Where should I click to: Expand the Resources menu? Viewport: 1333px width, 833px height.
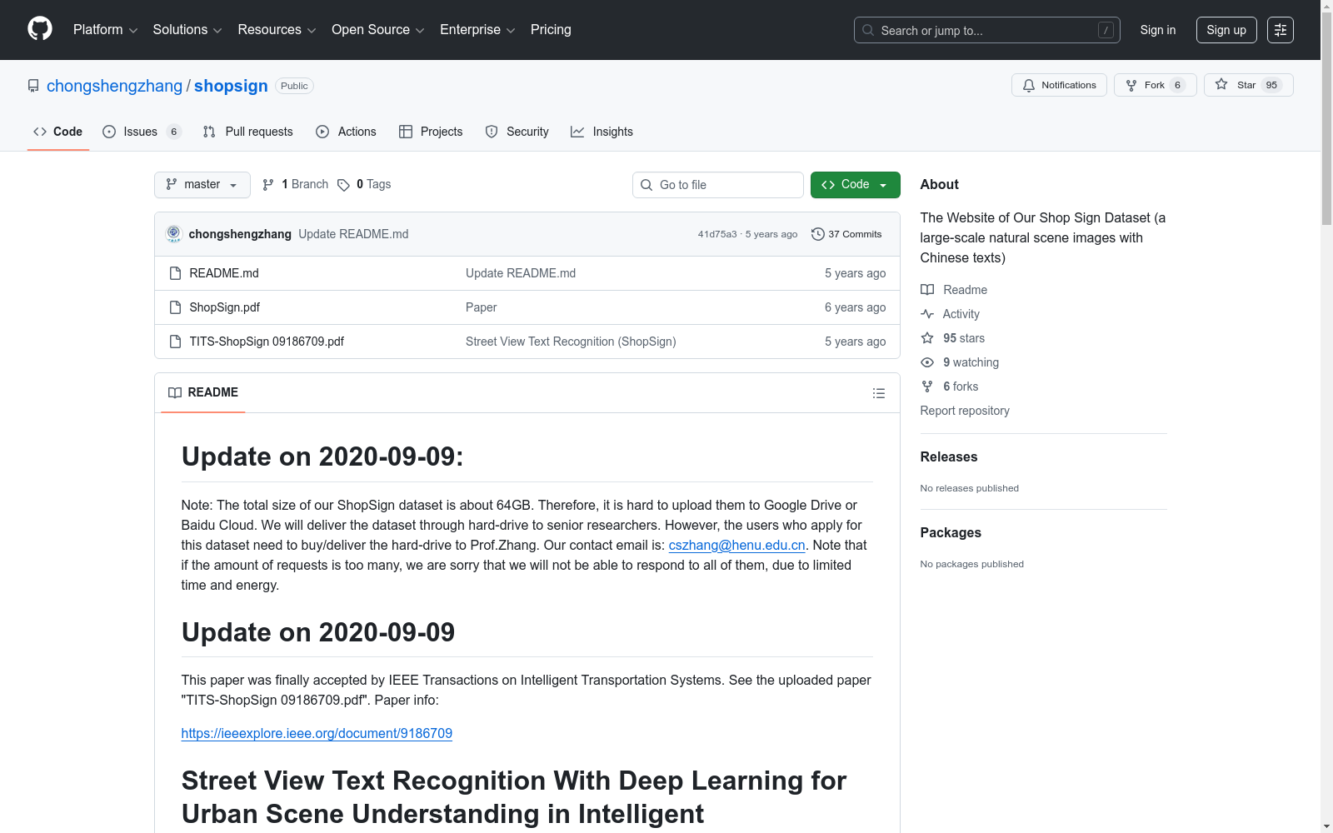click(x=277, y=30)
